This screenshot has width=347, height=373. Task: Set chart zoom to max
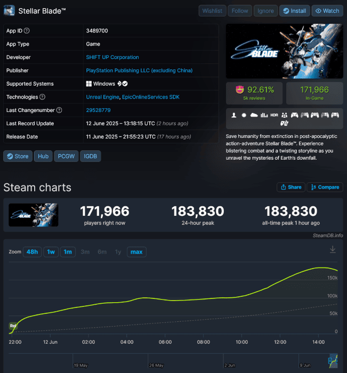pos(136,252)
